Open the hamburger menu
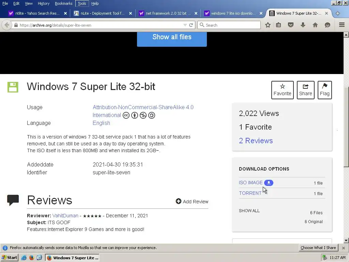Viewport: 349px width, 262px height. [342, 25]
